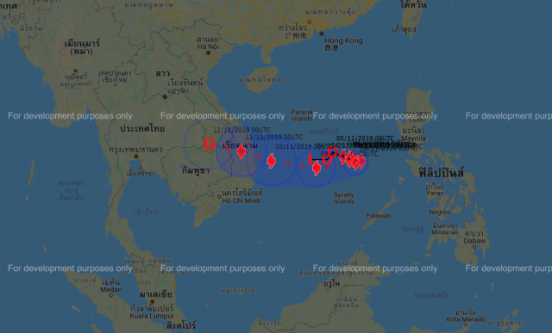Click the Spratly Islands label
Screen dimensions: 552x333
[343, 198]
